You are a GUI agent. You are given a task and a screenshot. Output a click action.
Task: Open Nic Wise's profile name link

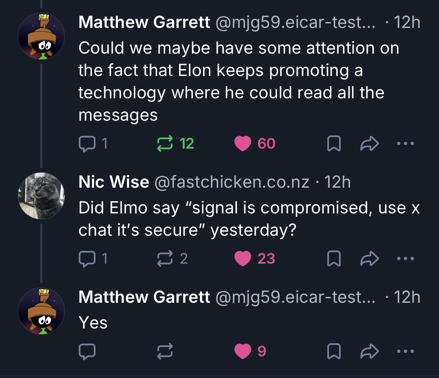pyautogui.click(x=114, y=182)
